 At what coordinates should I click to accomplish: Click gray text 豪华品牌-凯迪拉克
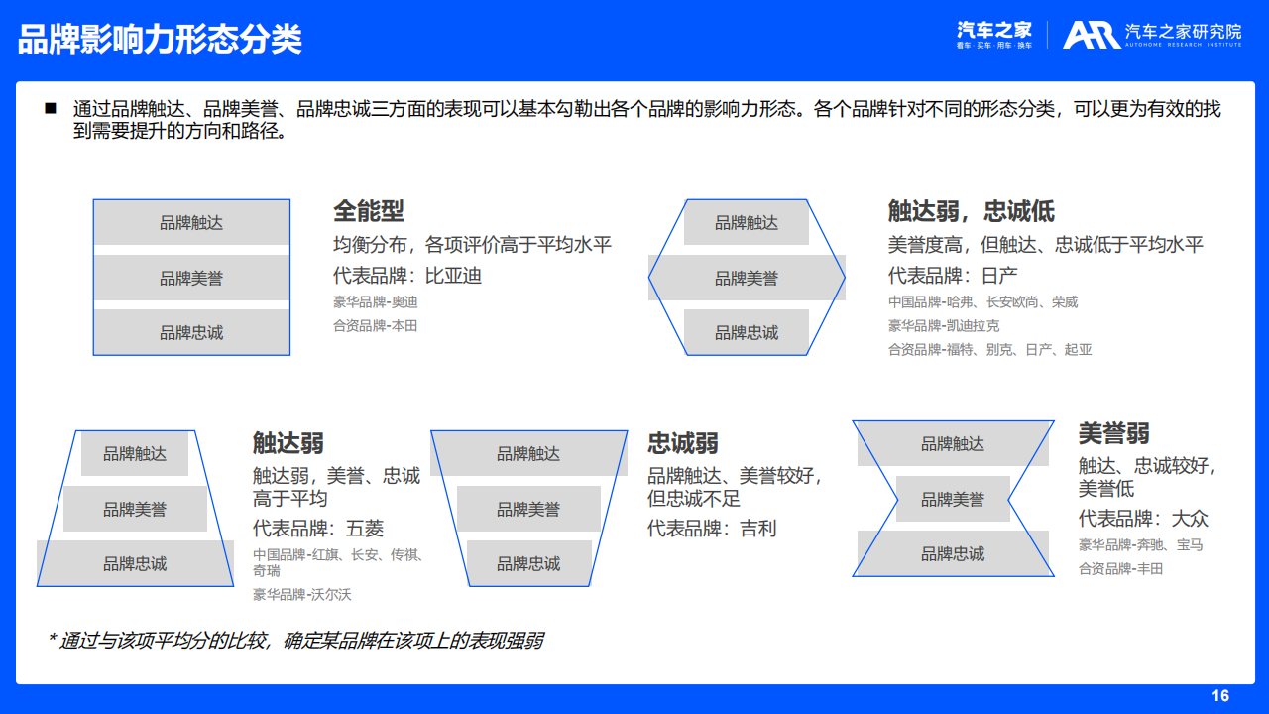pos(944,326)
